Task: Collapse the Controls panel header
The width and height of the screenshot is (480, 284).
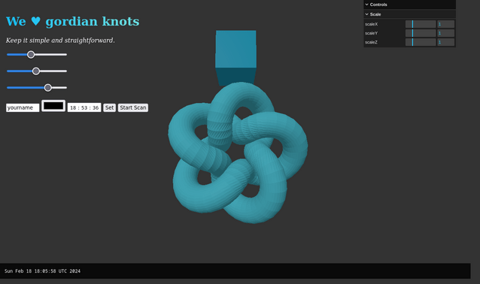Action: click(409, 5)
